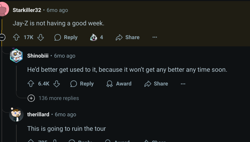Open therillard username link

click(x=38, y=114)
